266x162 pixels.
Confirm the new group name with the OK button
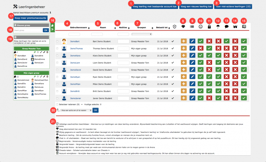tap(46, 30)
